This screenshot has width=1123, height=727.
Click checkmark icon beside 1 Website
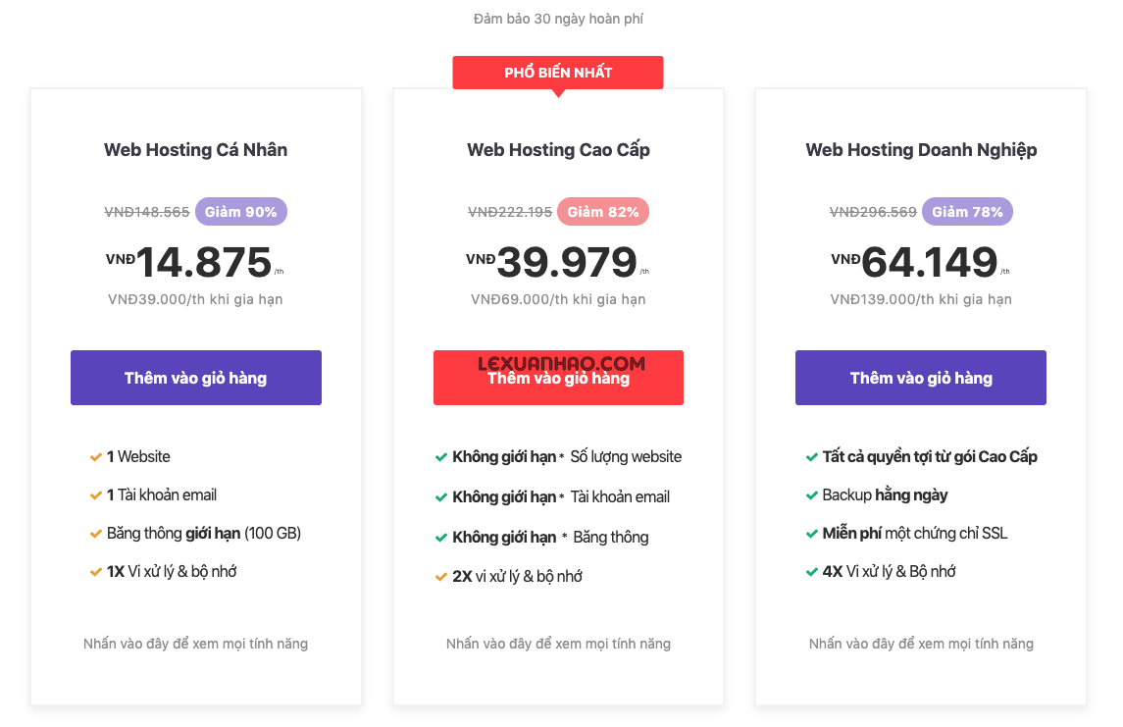[x=95, y=457]
